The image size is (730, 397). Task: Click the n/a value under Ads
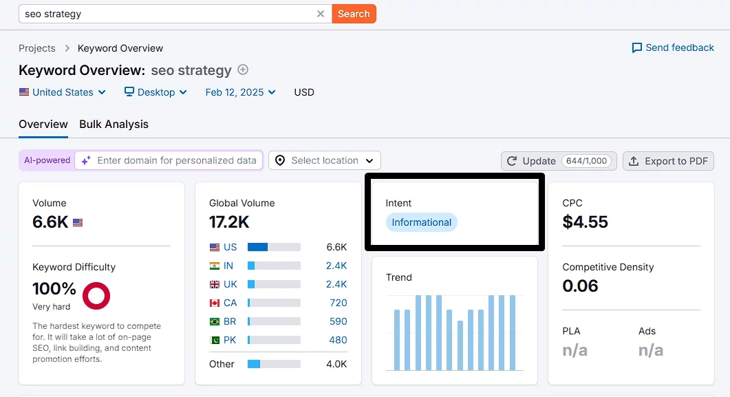(651, 350)
